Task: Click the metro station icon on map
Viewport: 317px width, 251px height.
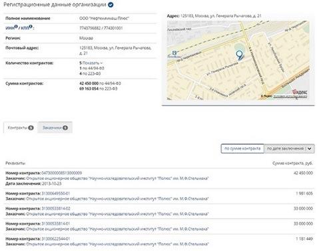Action: [174, 53]
